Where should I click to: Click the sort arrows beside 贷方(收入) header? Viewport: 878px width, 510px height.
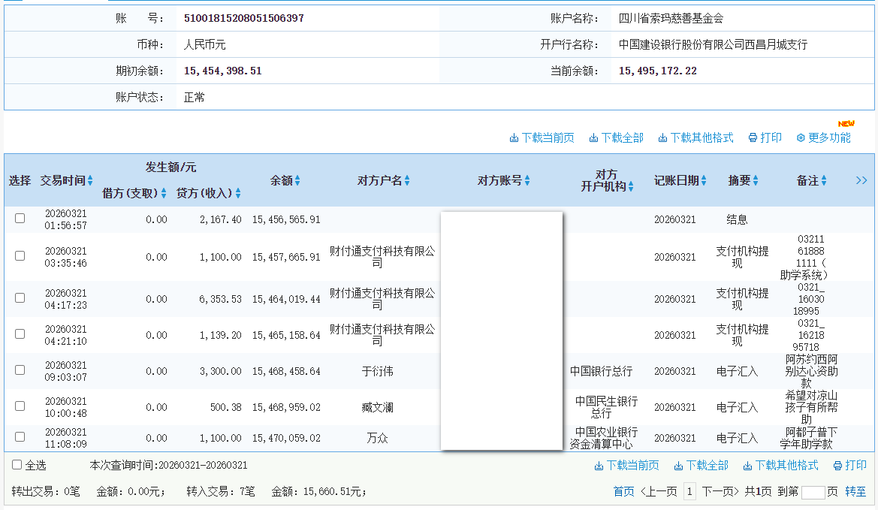239,193
